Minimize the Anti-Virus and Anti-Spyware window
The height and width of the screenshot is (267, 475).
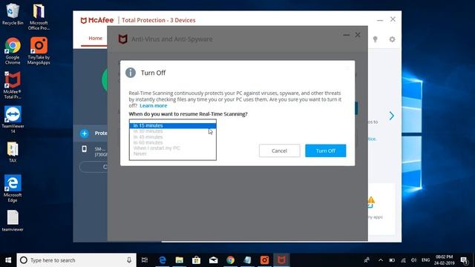347,35
